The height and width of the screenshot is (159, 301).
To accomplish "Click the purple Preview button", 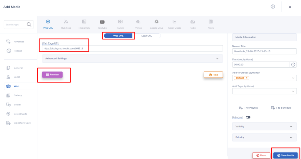I will pos(52,75).
